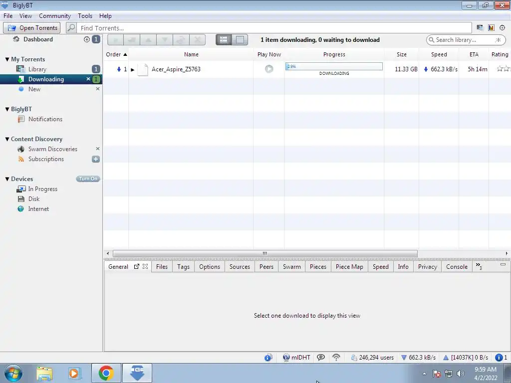Sort by the ETA column header

coord(474,54)
